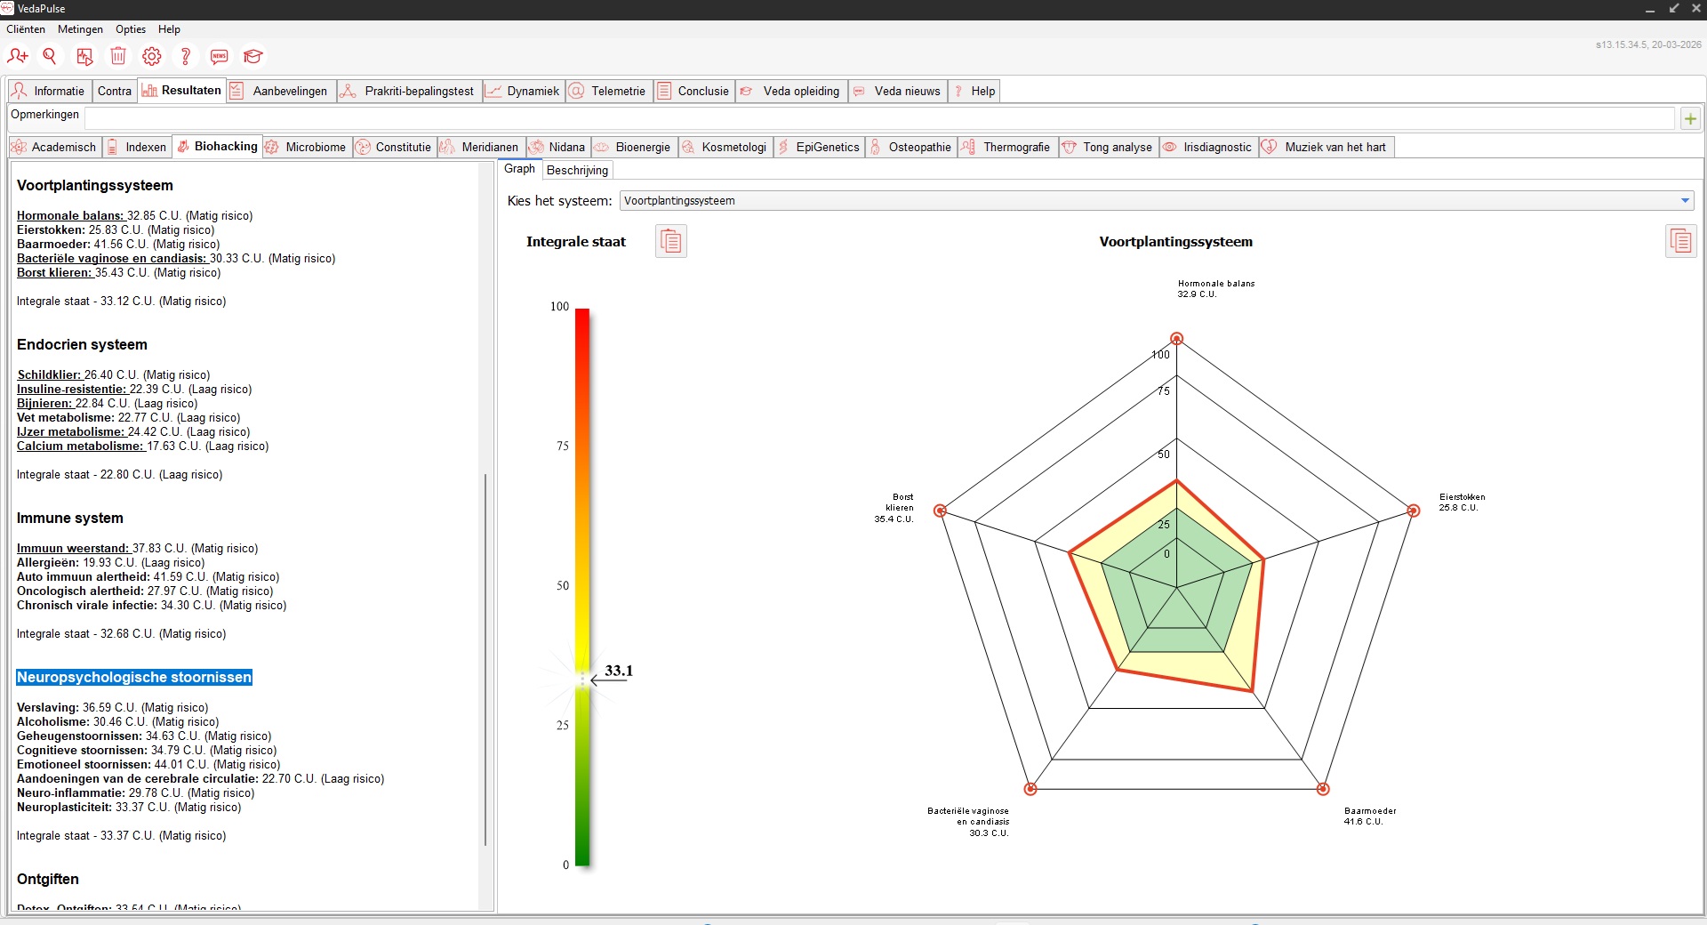This screenshot has height=925, width=1707.
Task: Open the Opties menu
Action: coord(131,29)
